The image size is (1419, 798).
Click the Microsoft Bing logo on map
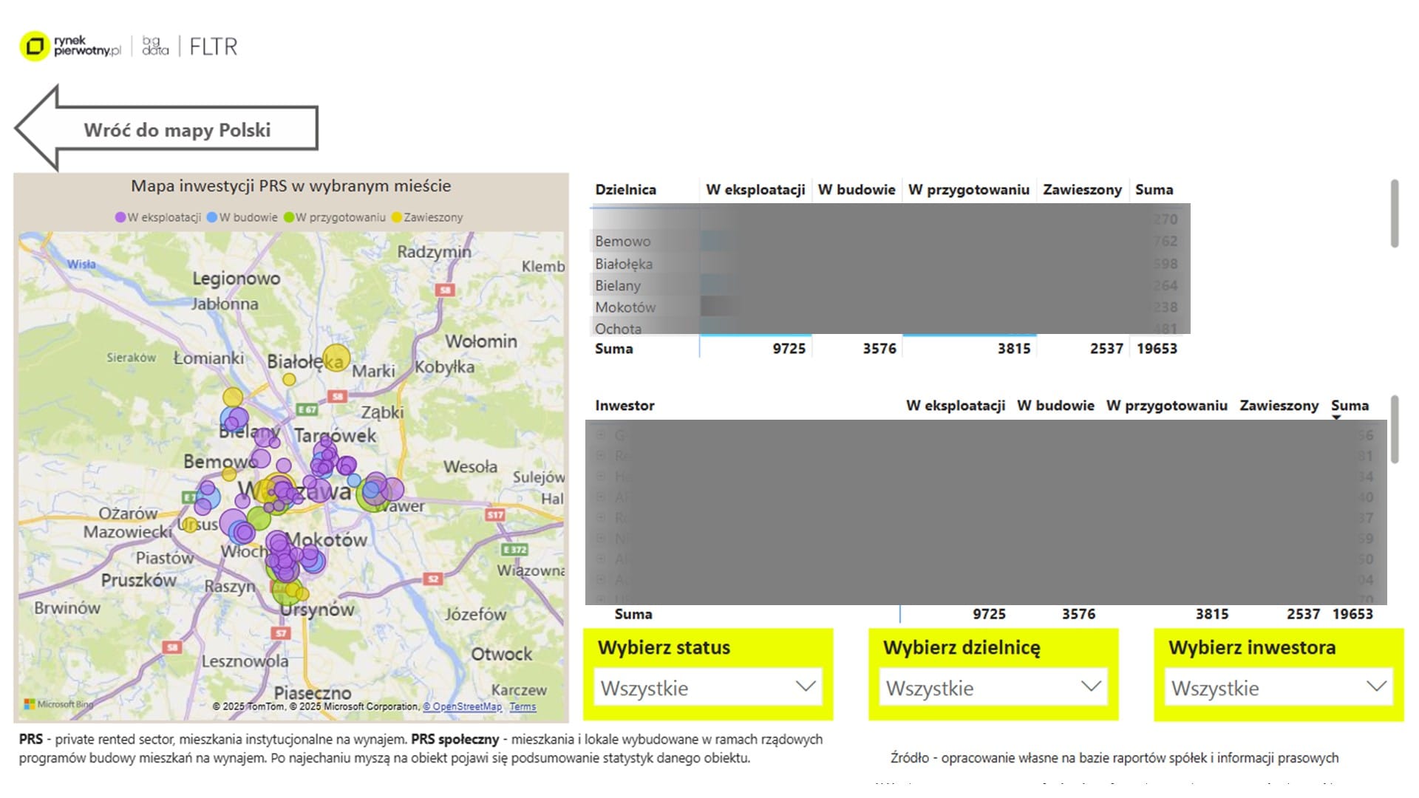pos(58,704)
